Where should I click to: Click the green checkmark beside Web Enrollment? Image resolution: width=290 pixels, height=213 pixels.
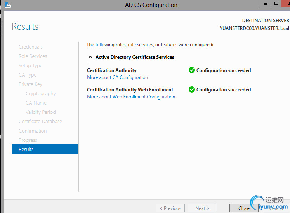[191, 89]
